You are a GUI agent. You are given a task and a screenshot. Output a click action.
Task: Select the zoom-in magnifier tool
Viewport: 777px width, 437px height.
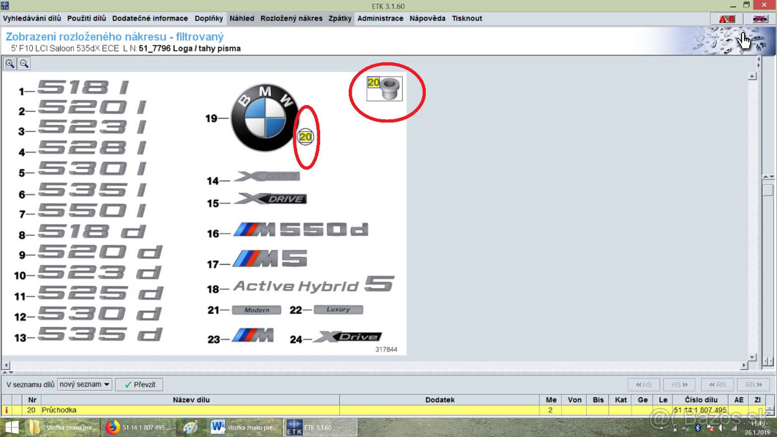(x=10, y=63)
